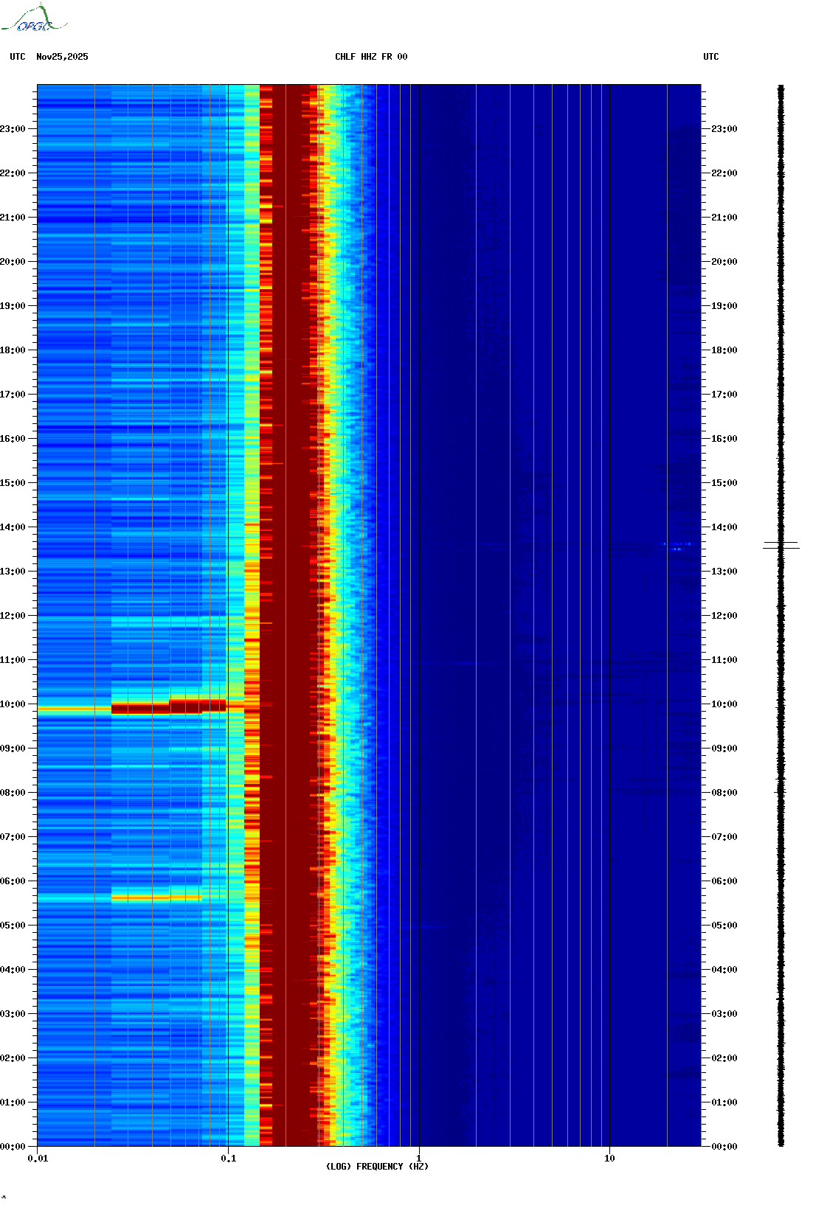813x1205 pixels.
Task: Click the yellow low-frequency streak before 06:00
Action: [x=155, y=897]
